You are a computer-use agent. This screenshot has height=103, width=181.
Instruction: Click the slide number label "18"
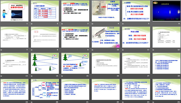coord(179,76)
